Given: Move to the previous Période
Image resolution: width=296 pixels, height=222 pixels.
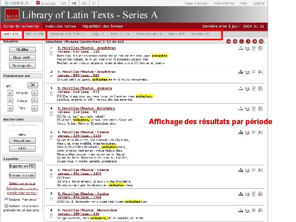Looking at the screenshot, I should coord(10,93).
